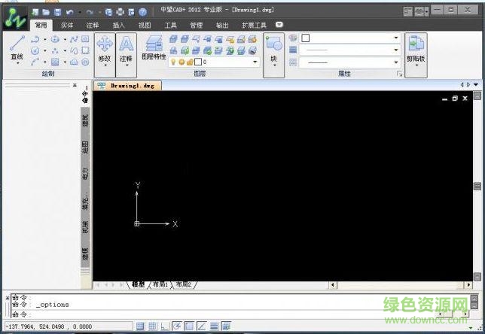The image size is (485, 334).
Task: Click the Undo arrow icon
Action: point(70,12)
